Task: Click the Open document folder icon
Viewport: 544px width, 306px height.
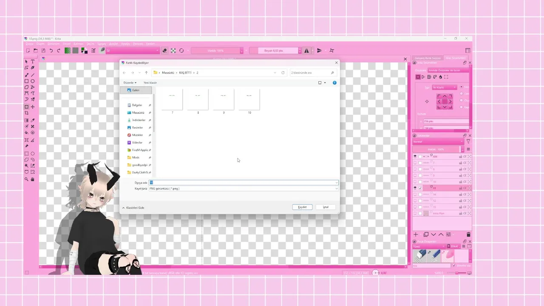Action: tap(36, 51)
